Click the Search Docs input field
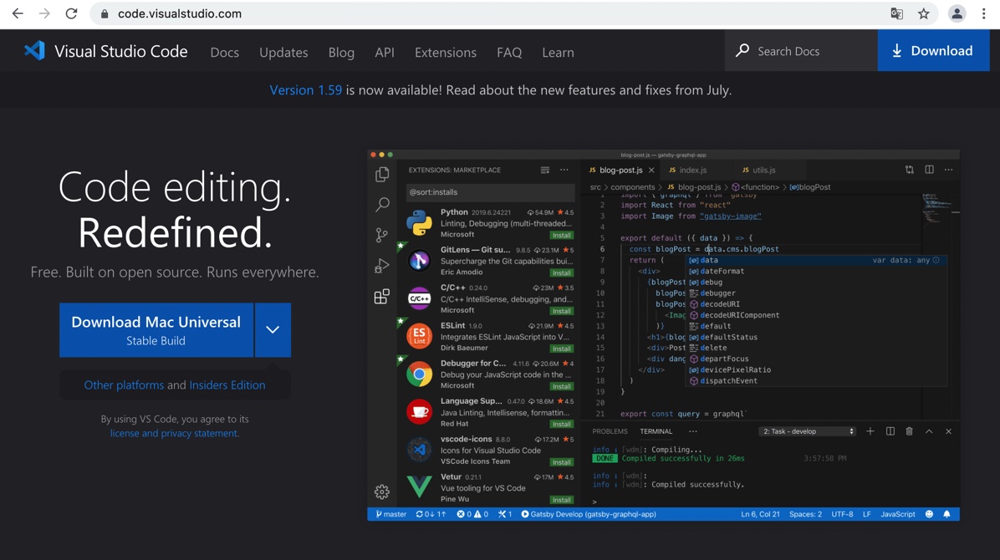Screen dimensions: 1000x560 point(801,50)
